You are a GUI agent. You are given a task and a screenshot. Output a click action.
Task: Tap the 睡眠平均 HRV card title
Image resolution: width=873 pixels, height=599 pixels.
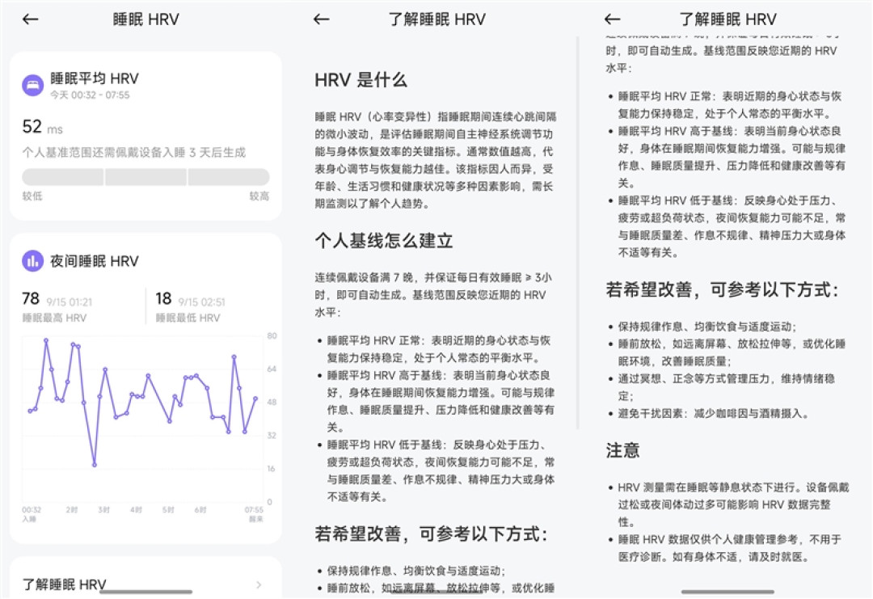tap(95, 78)
